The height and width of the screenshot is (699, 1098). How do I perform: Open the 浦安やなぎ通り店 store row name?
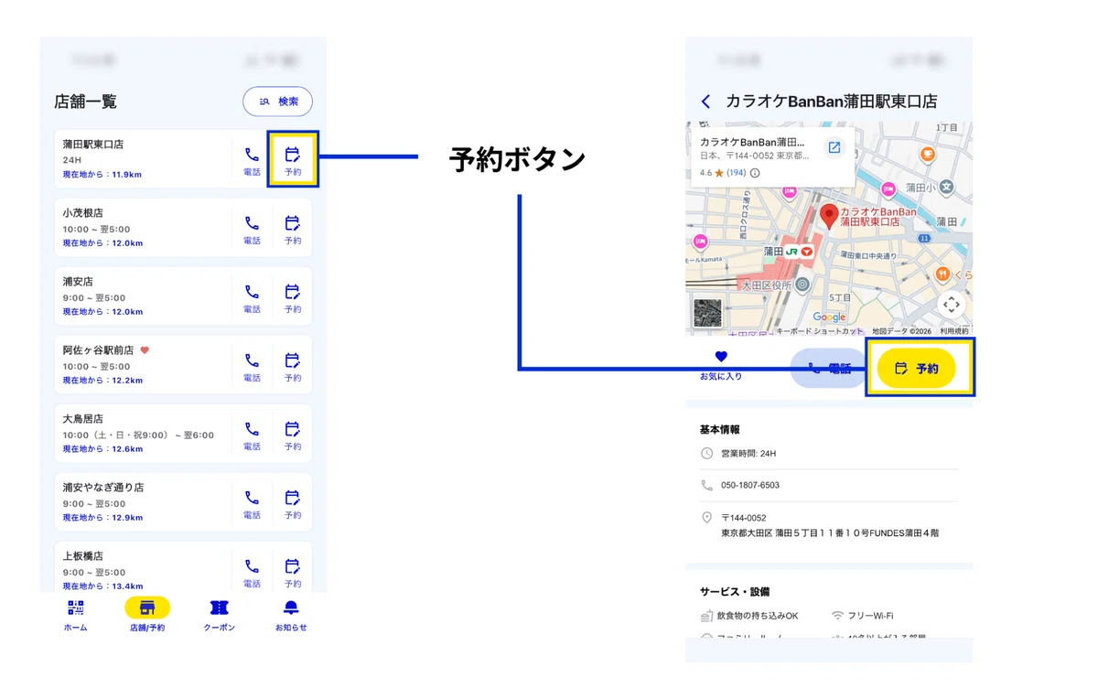(x=103, y=488)
